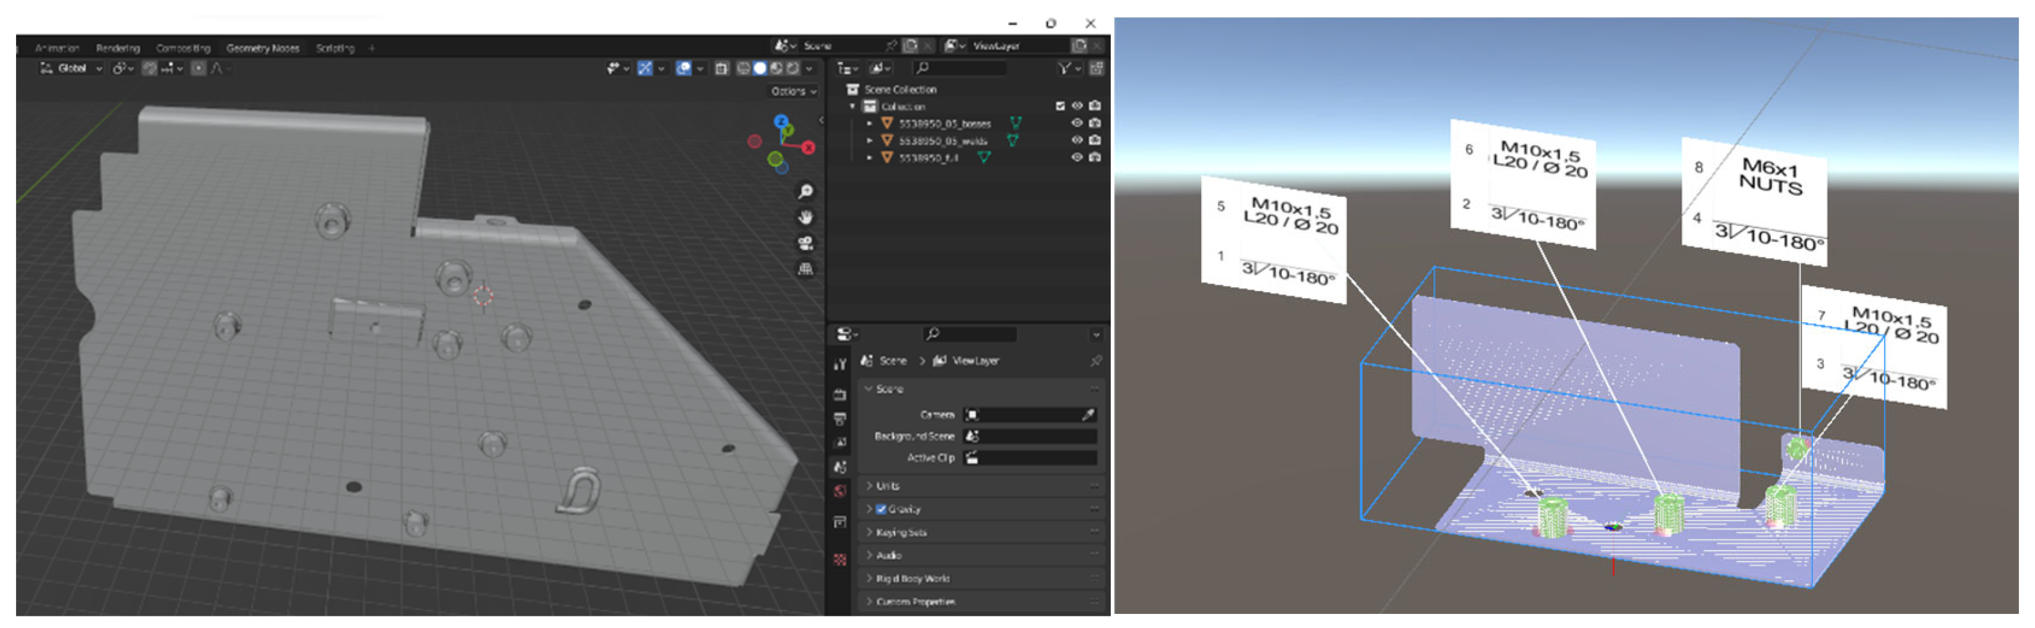Image resolution: width=2035 pixels, height=628 pixels.
Task: Toggle the Gravity checkbox
Action: 881,510
